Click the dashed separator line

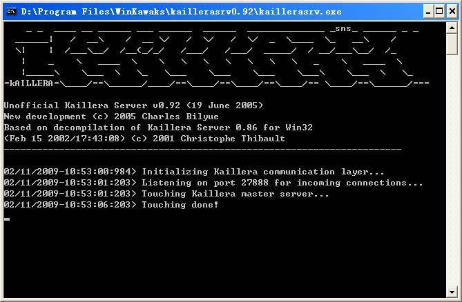[202, 149]
